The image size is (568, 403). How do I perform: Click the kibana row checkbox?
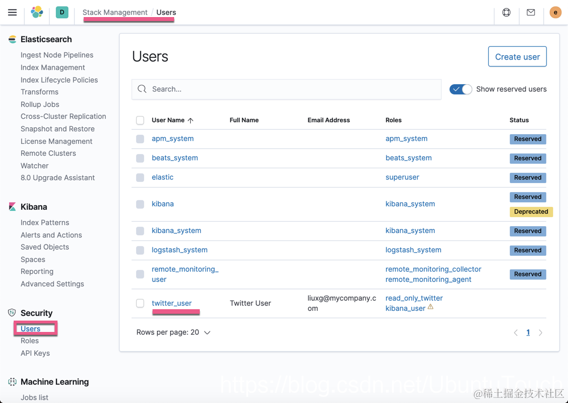pos(140,204)
